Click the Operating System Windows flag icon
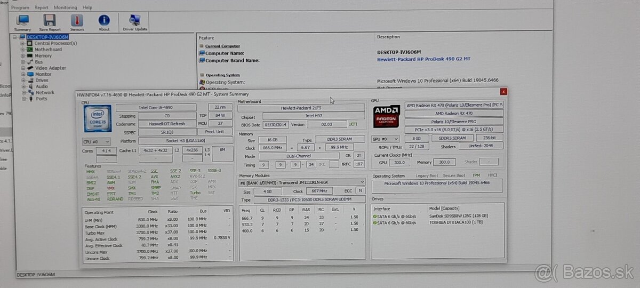Image resolution: width=640 pixels, height=288 pixels. coord(202,82)
